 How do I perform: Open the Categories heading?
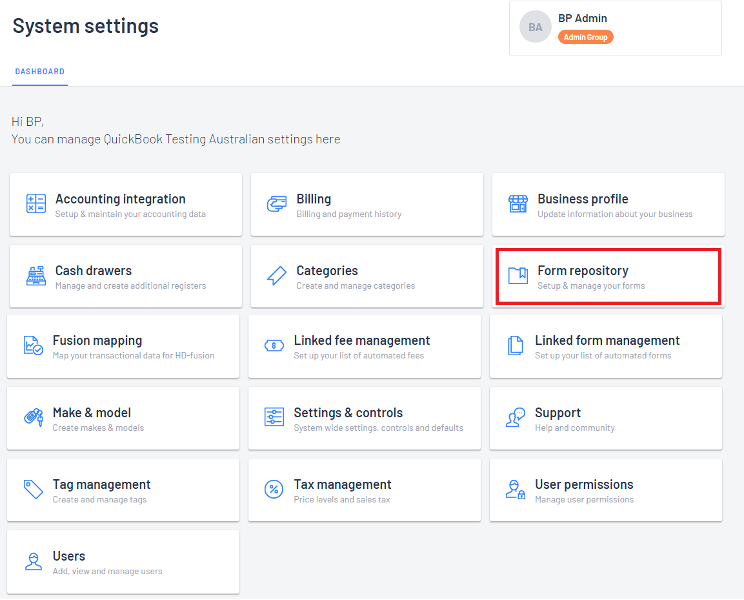(327, 271)
